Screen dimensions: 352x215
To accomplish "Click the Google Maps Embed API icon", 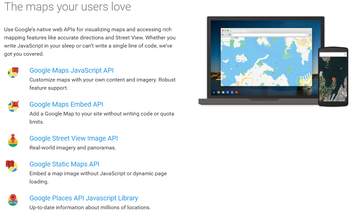I will 14,106.
